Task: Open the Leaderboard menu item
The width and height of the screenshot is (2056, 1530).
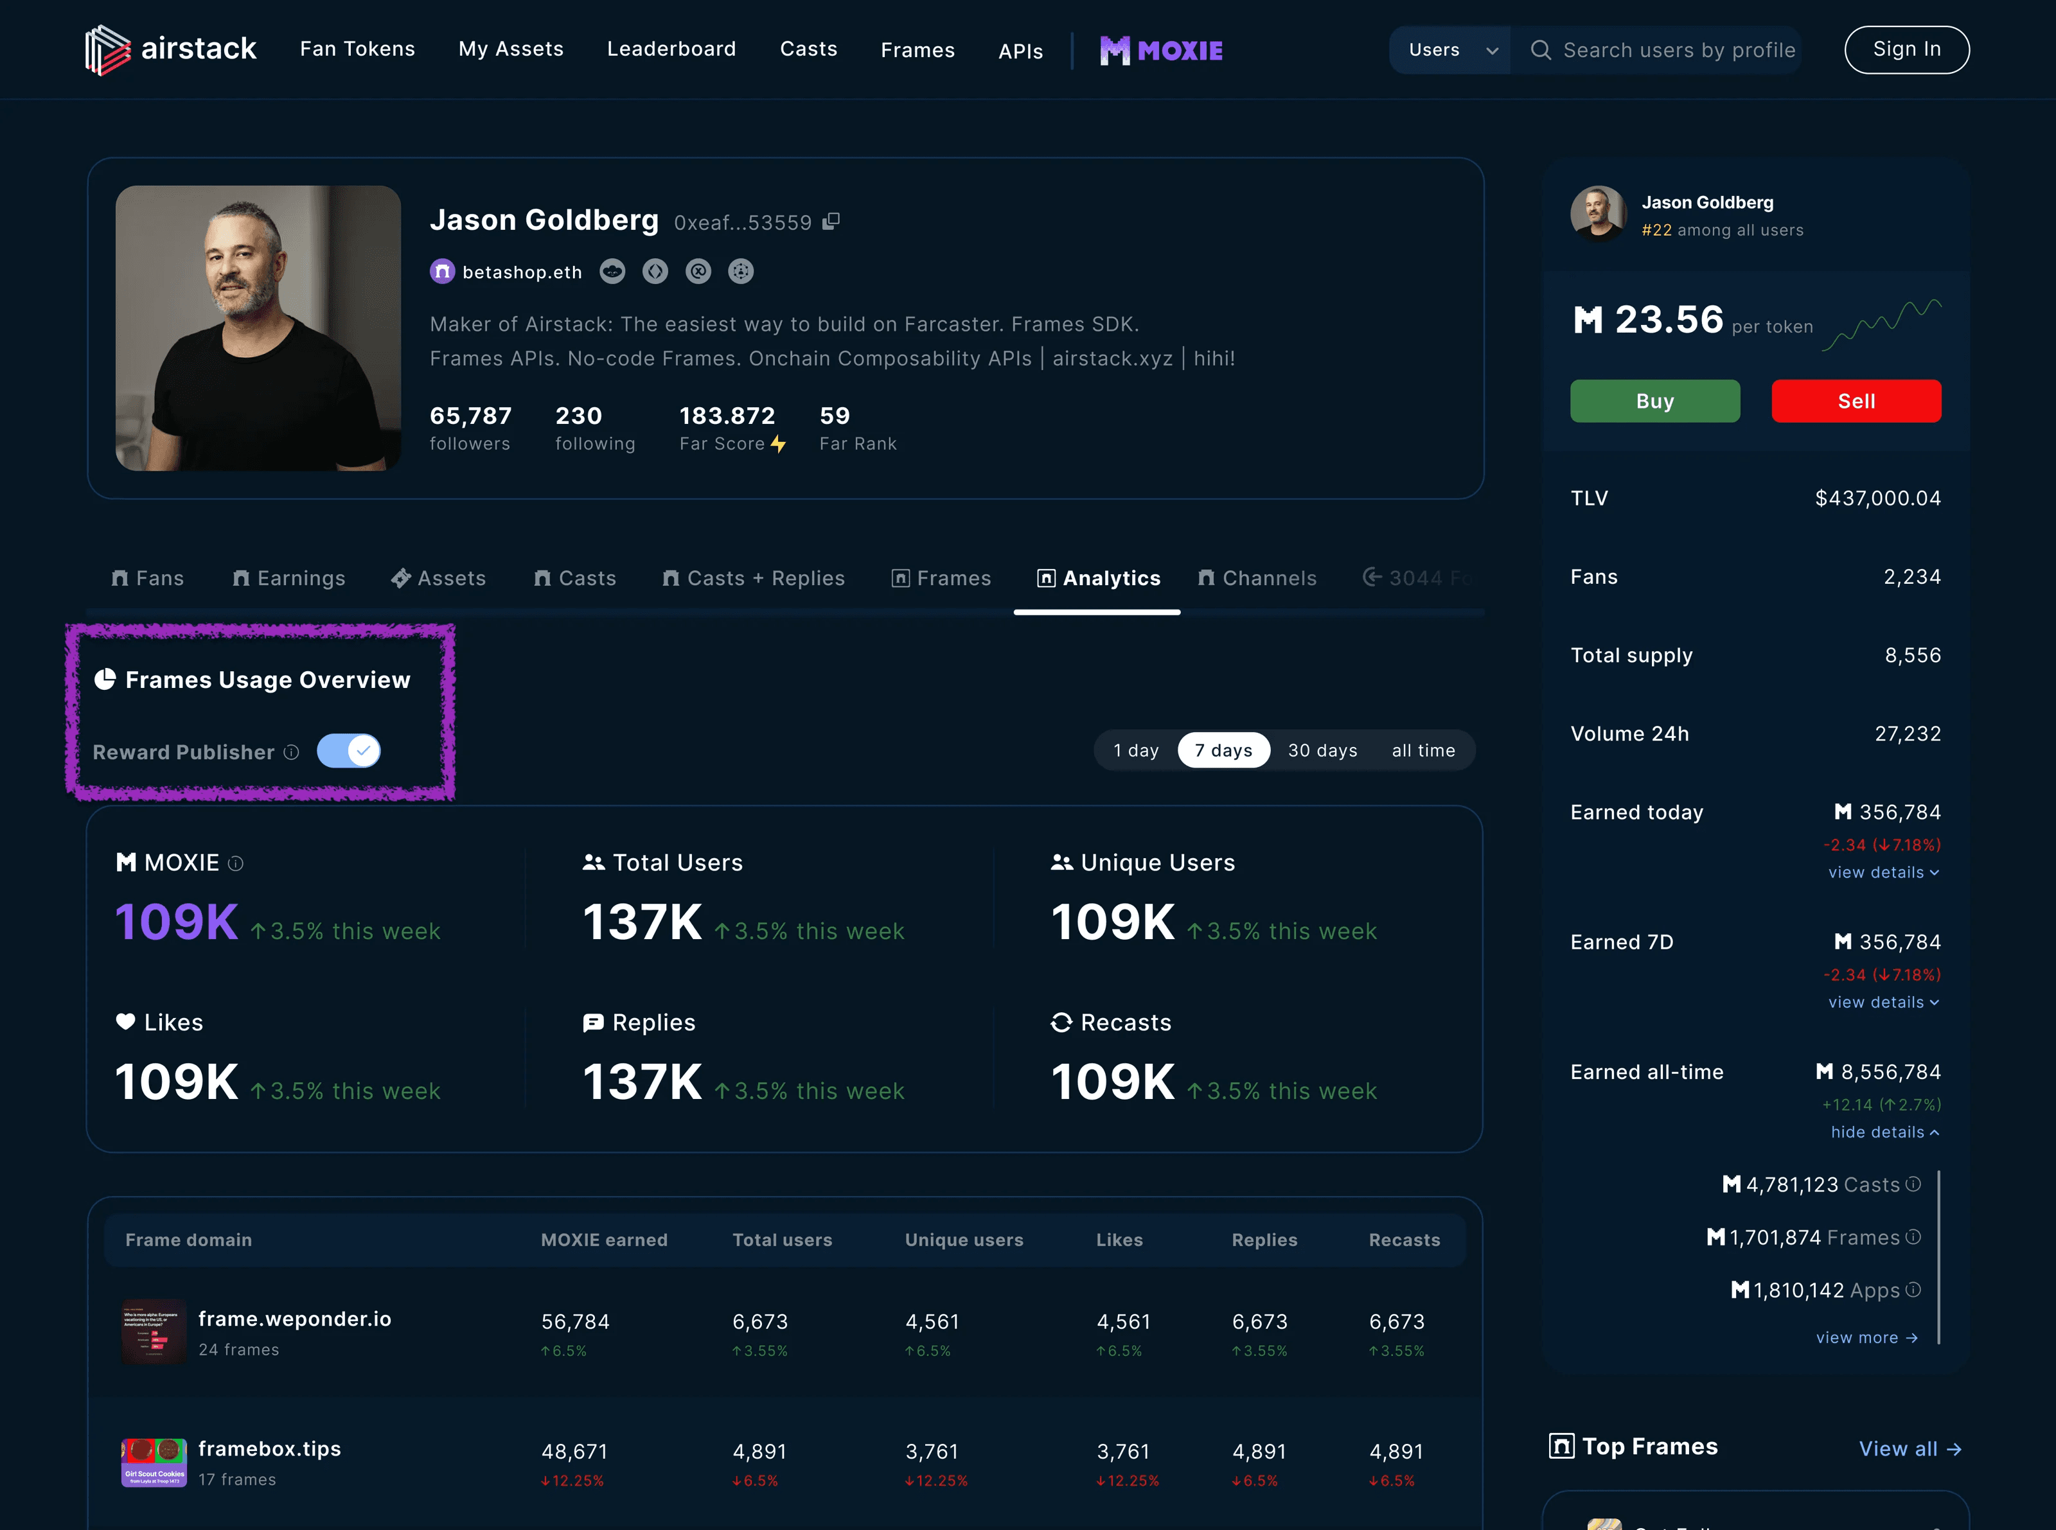Action: point(671,49)
